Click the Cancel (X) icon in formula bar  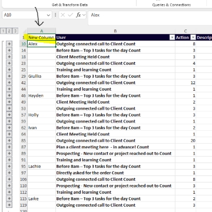click(x=63, y=15)
